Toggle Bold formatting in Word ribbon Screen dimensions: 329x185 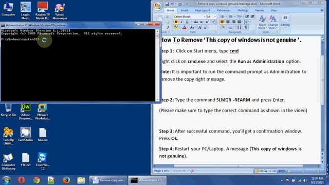click(176, 22)
